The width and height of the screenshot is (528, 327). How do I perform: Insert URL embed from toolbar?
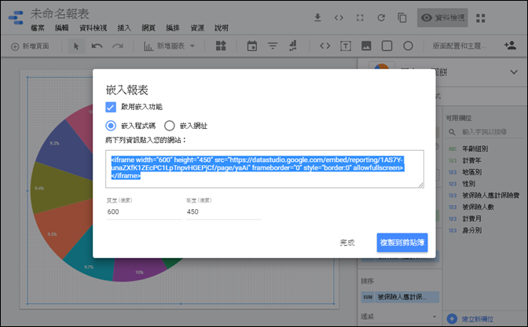coord(325,46)
